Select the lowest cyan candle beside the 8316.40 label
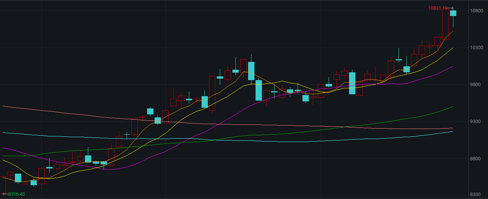The width and height of the screenshot is (488, 199). click(x=34, y=183)
